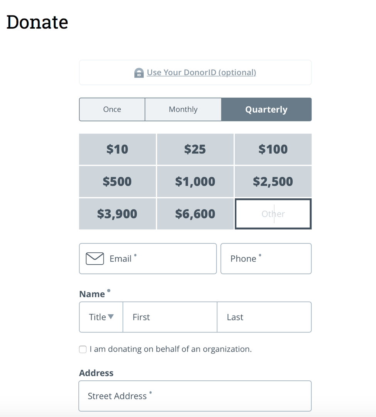This screenshot has height=417, width=376.
Task: Select the $500 amount button
Action: pyautogui.click(x=117, y=182)
